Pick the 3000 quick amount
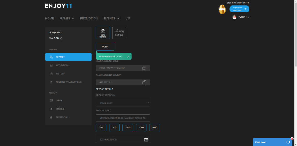This screenshot has height=146, width=297. [x=141, y=127]
